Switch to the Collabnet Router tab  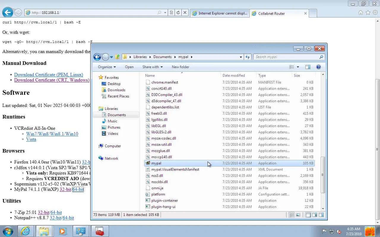(279, 13)
